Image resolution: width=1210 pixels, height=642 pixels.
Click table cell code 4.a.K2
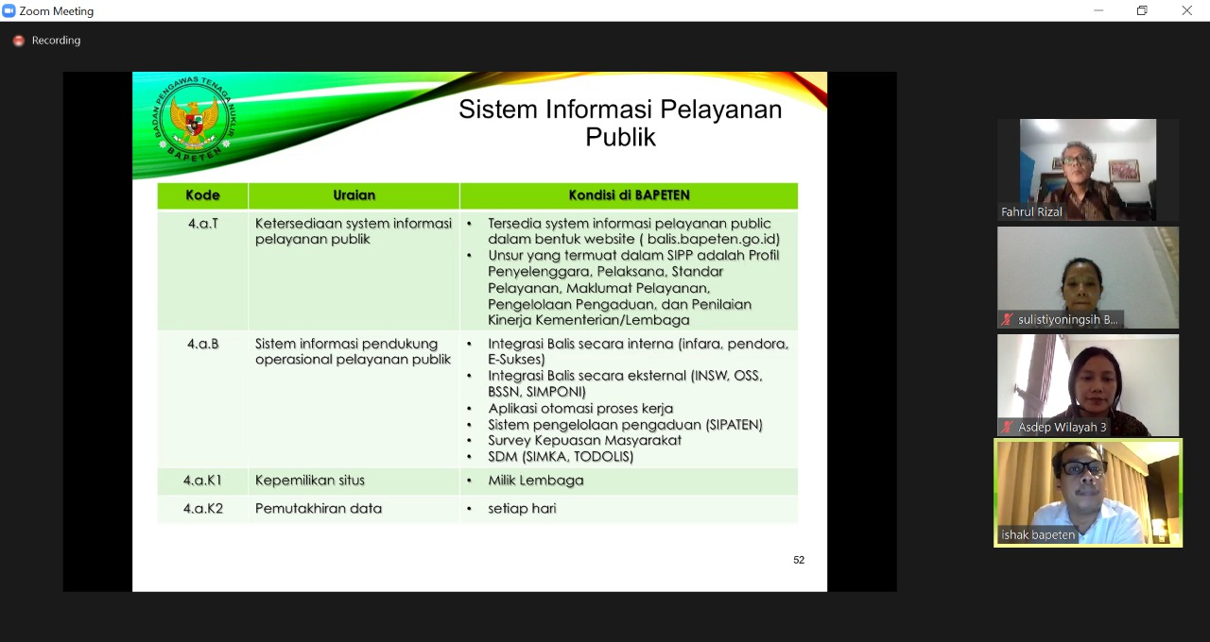pyautogui.click(x=203, y=509)
